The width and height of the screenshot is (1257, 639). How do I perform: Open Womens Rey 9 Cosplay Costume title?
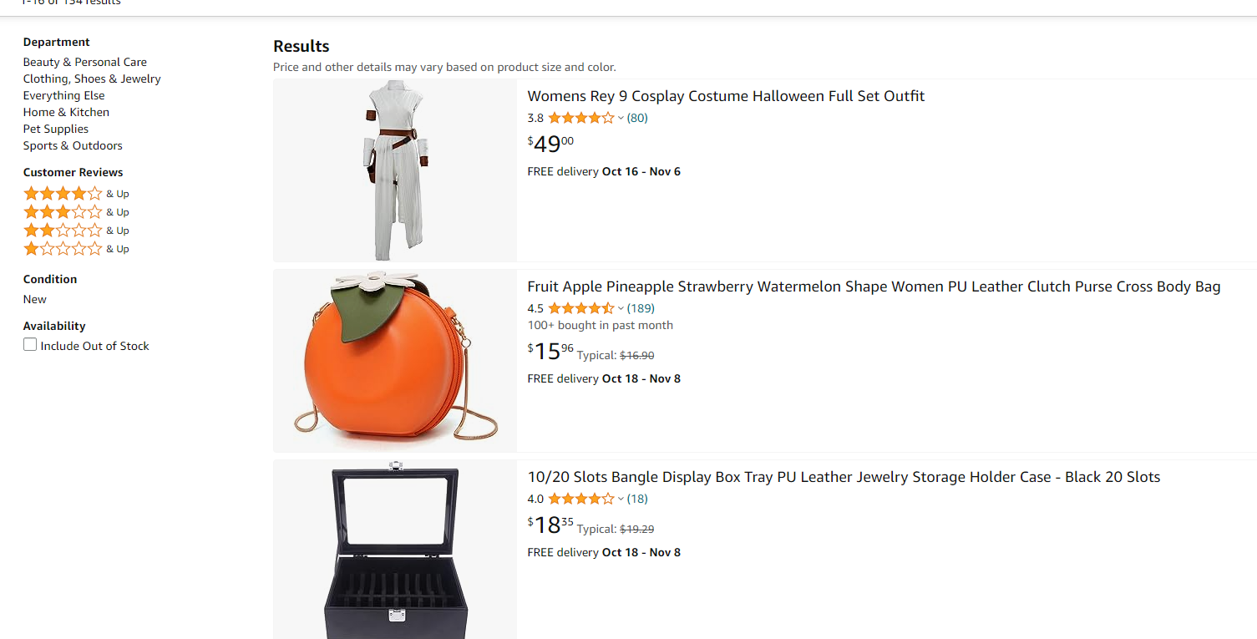(726, 96)
